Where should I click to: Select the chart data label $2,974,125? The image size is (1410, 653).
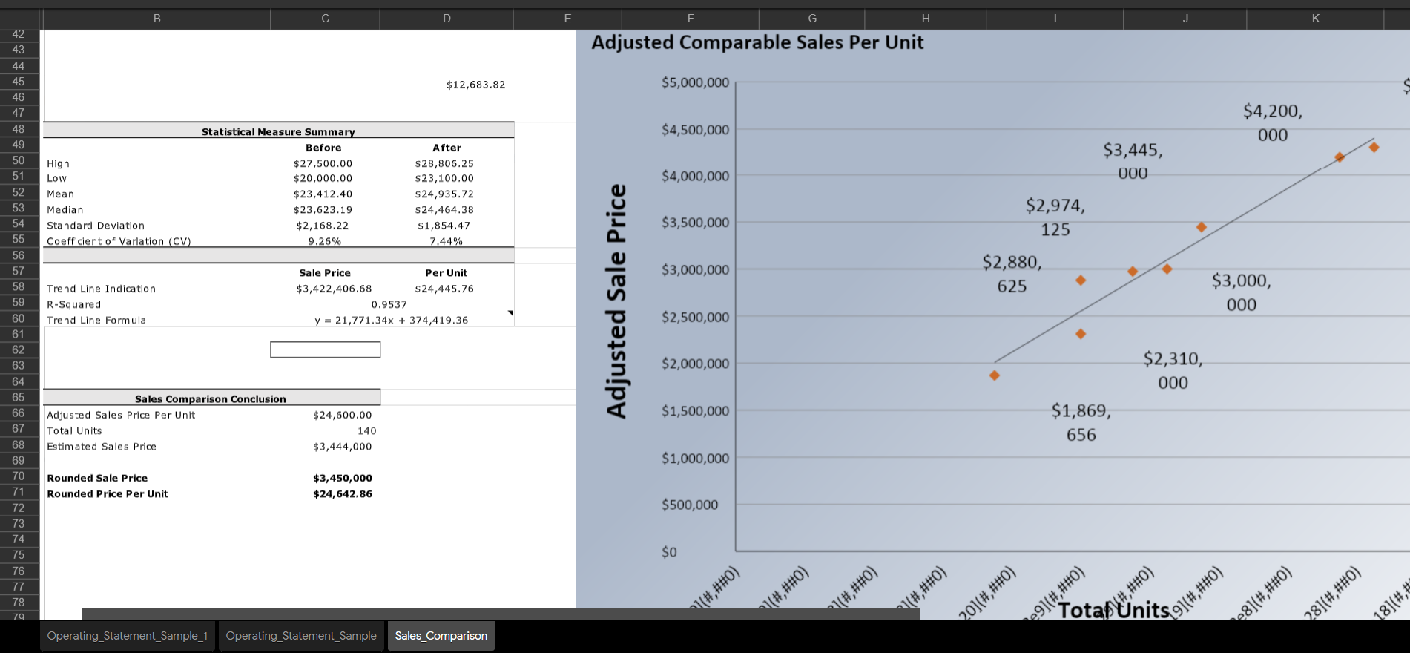(x=1055, y=217)
